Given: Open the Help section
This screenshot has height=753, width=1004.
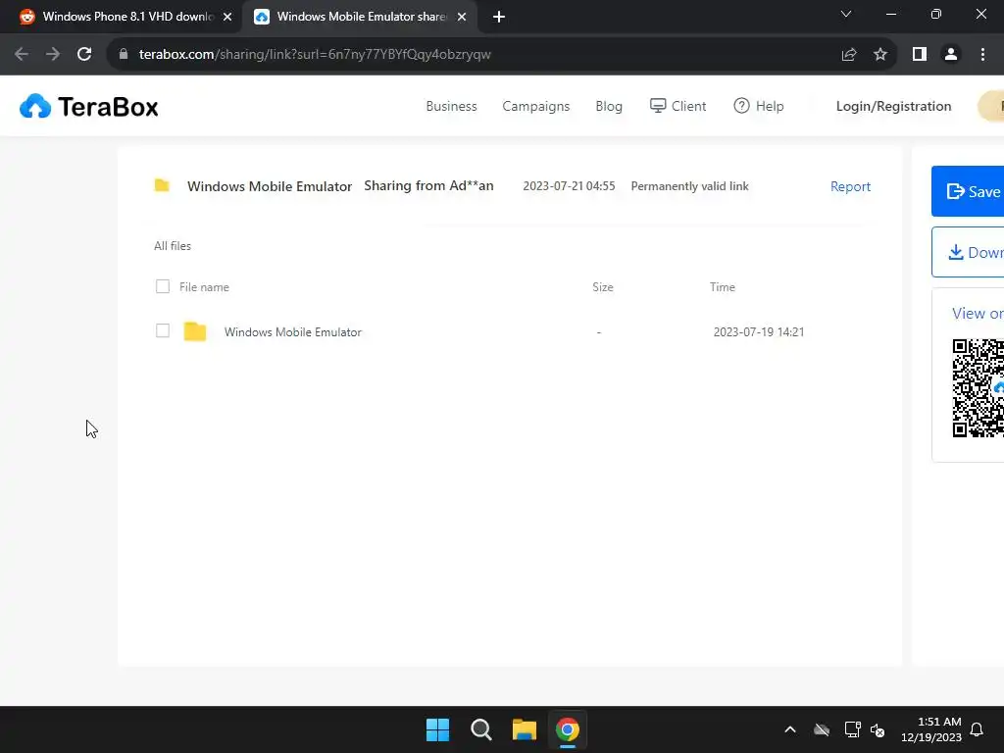Looking at the screenshot, I should [759, 106].
